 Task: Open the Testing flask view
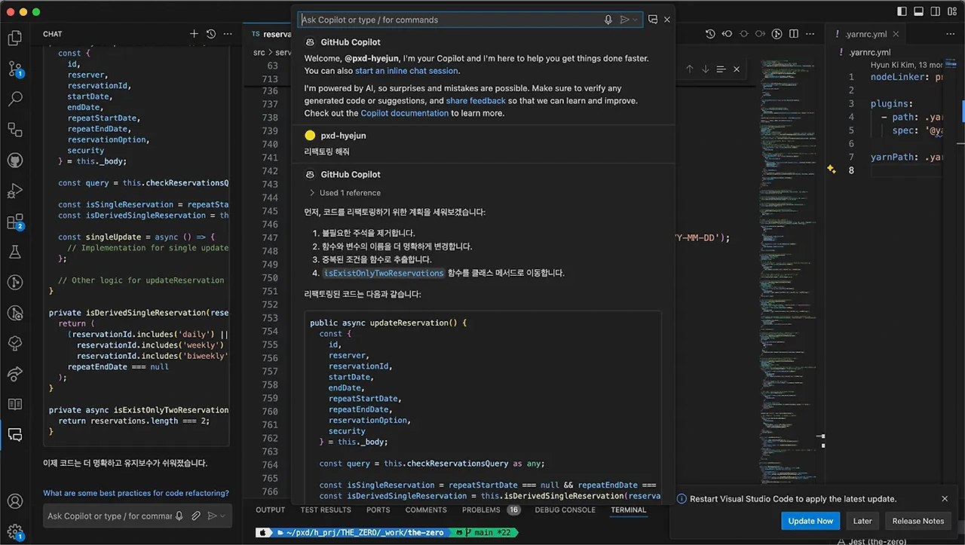(x=15, y=252)
